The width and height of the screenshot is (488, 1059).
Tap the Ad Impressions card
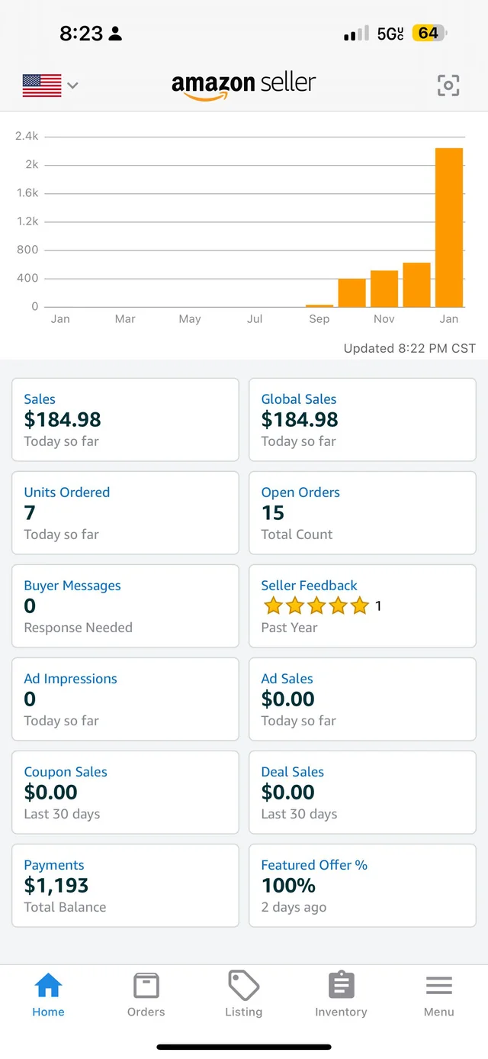tap(125, 699)
